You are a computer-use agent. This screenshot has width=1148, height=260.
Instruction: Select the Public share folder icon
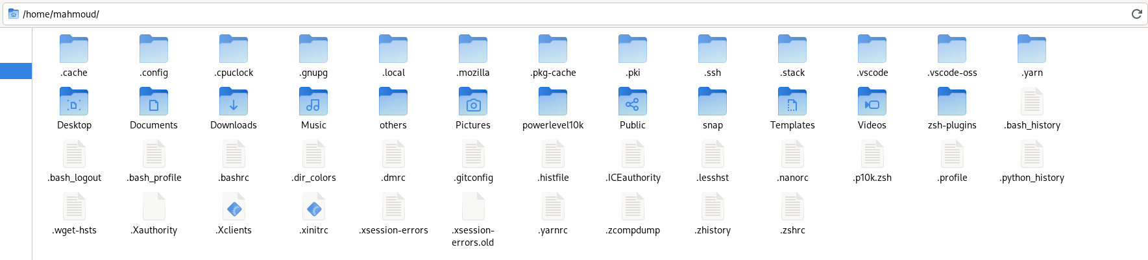click(633, 102)
